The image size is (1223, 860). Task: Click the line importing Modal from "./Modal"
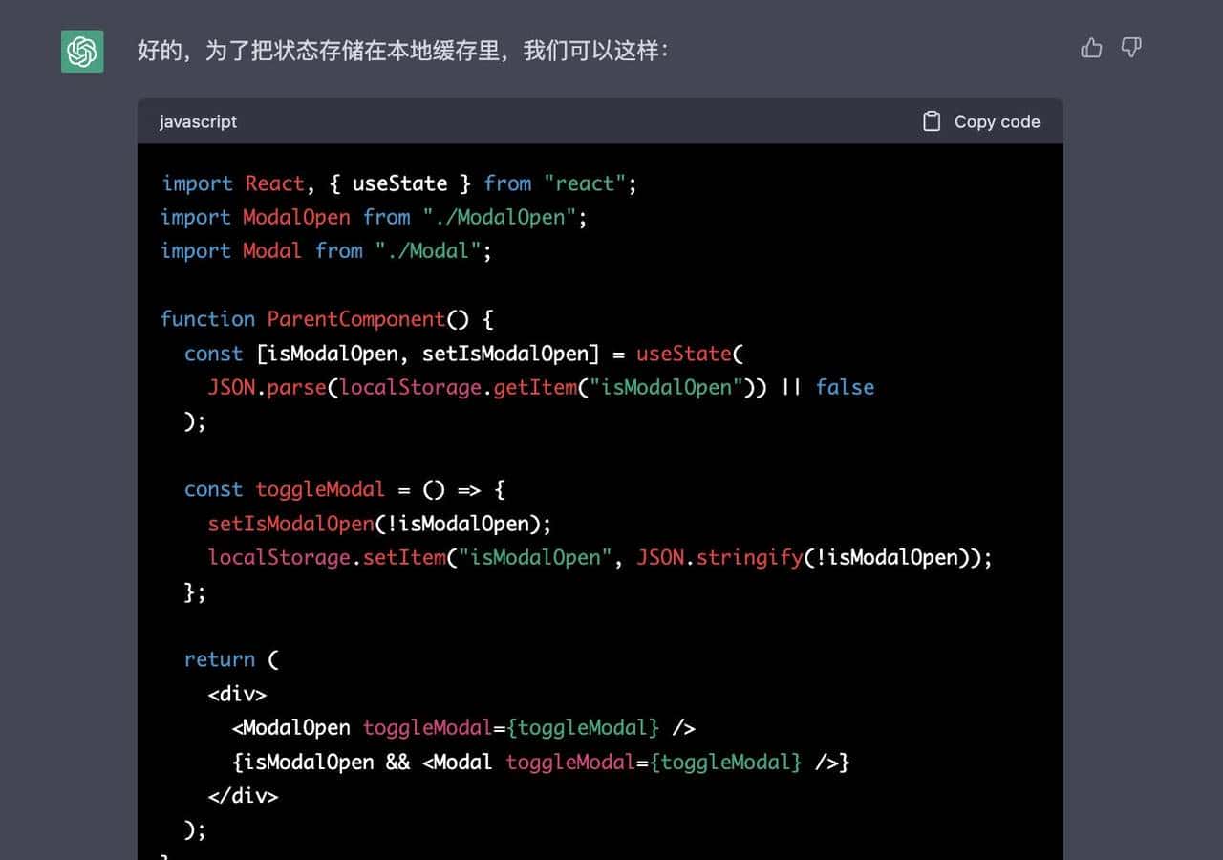click(x=326, y=251)
